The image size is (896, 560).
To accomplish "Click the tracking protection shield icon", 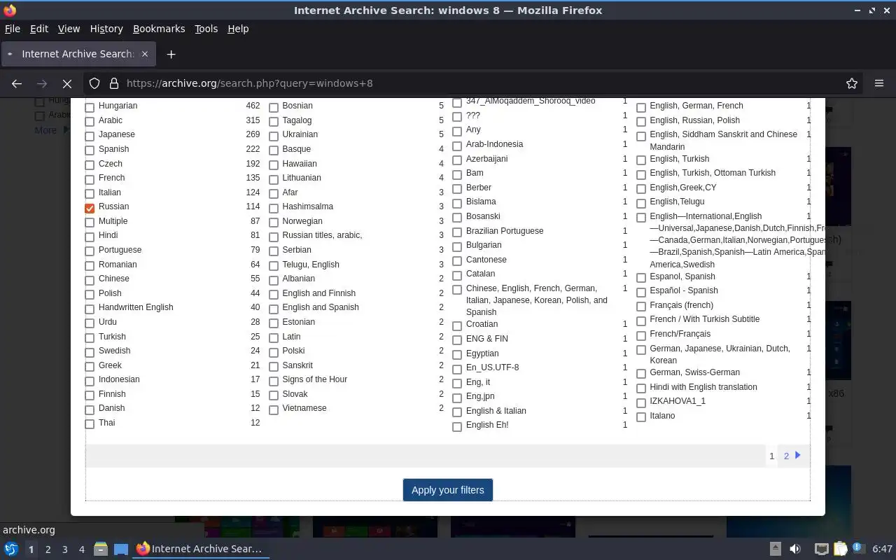I will click(94, 83).
